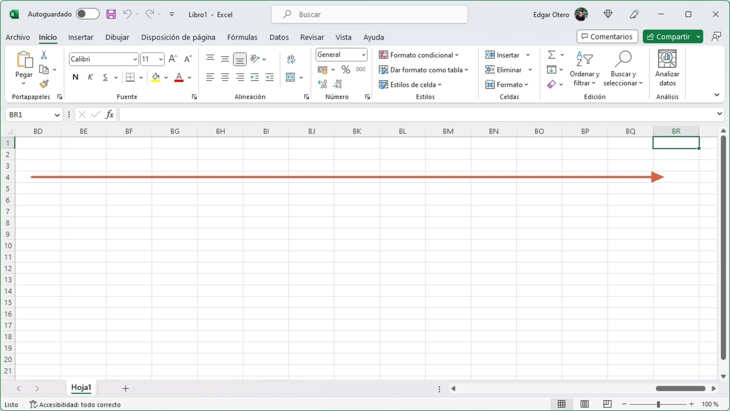Click the Pegar paste button

tap(23, 68)
